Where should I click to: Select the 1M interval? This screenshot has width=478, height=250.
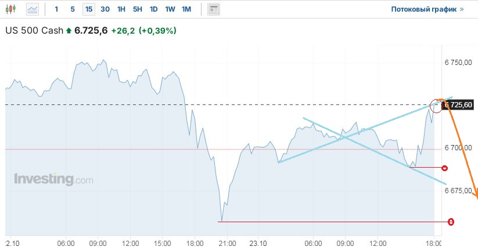186,9
